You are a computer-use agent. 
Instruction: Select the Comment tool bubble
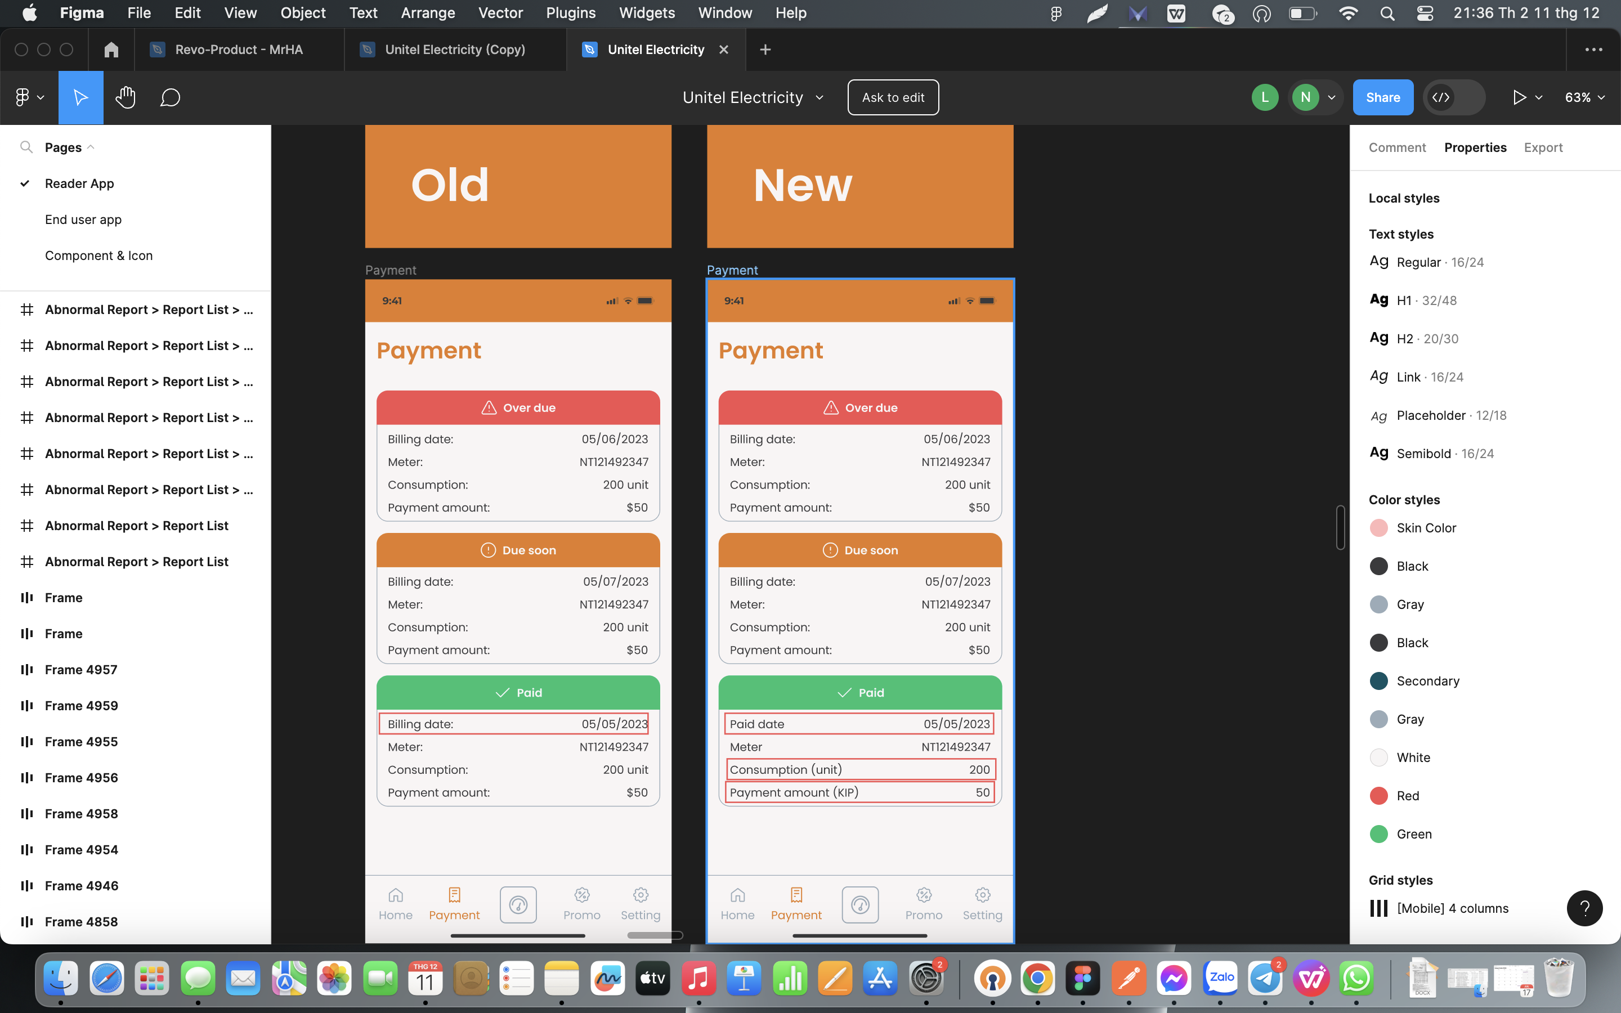pos(170,98)
